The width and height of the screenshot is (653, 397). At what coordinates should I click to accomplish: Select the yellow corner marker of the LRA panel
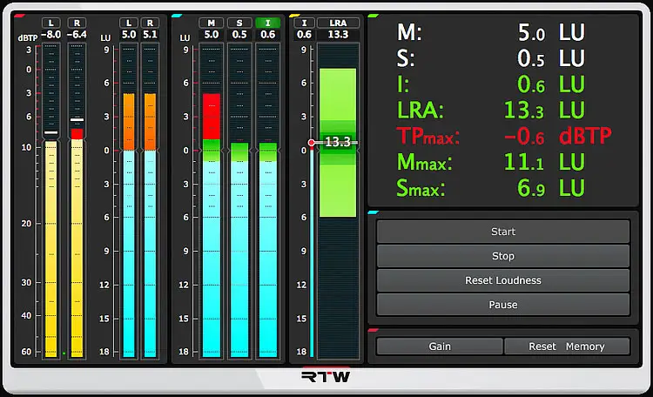pyautogui.click(x=294, y=16)
